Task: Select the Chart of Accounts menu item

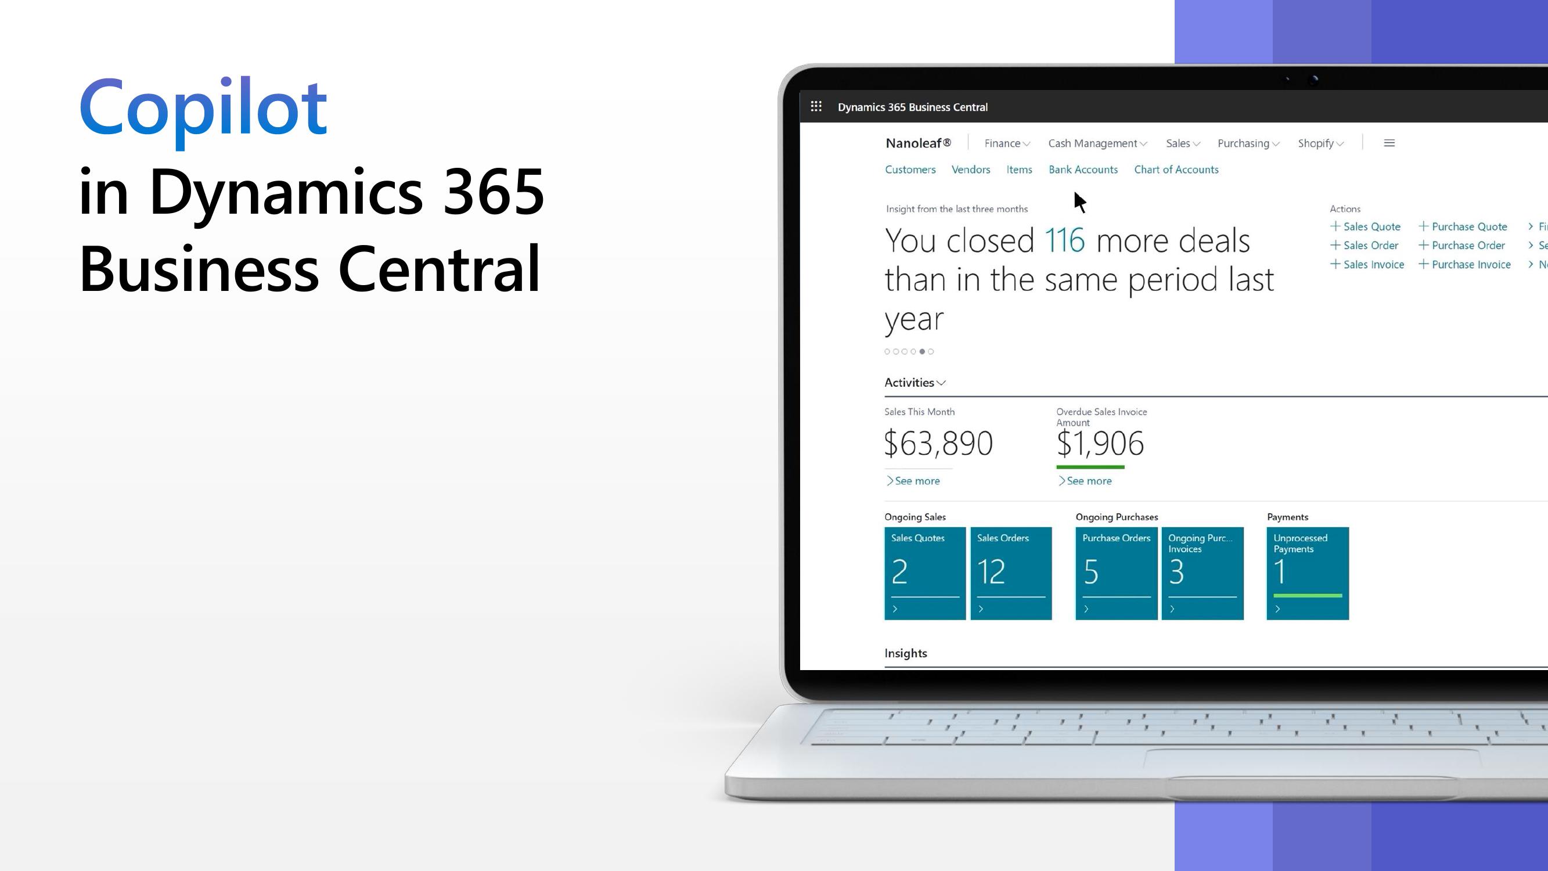Action: coord(1176,168)
